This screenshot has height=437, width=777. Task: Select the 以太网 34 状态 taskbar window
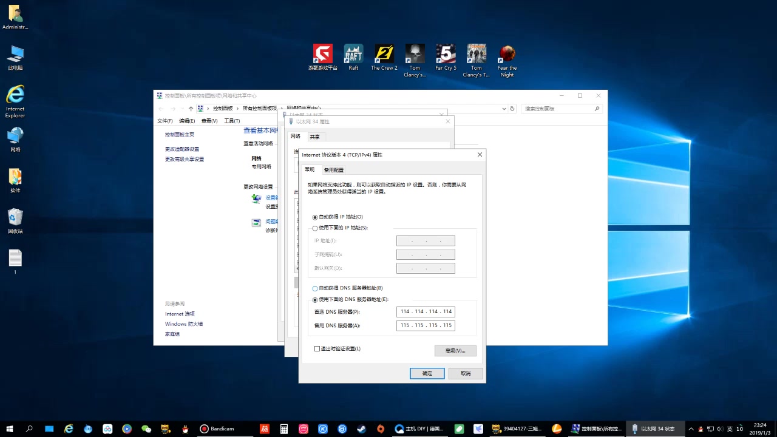tap(656, 429)
